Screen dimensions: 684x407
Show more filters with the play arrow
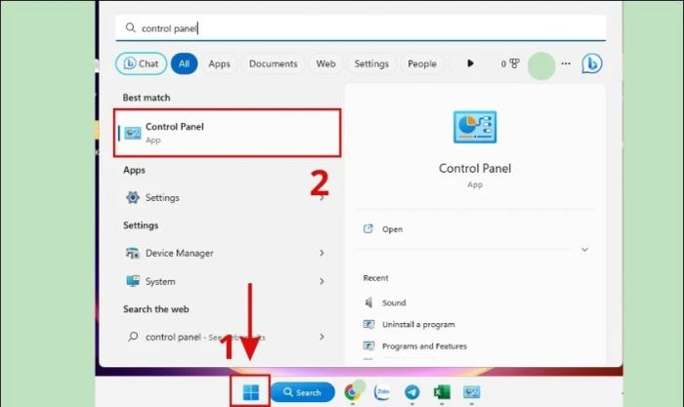click(x=470, y=63)
